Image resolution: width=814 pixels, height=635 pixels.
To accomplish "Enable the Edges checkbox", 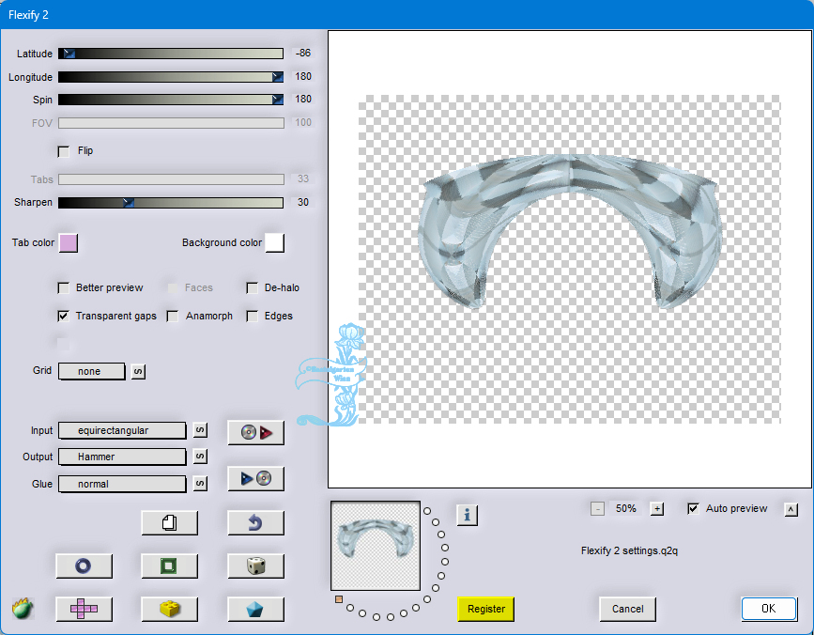I will pos(253,317).
